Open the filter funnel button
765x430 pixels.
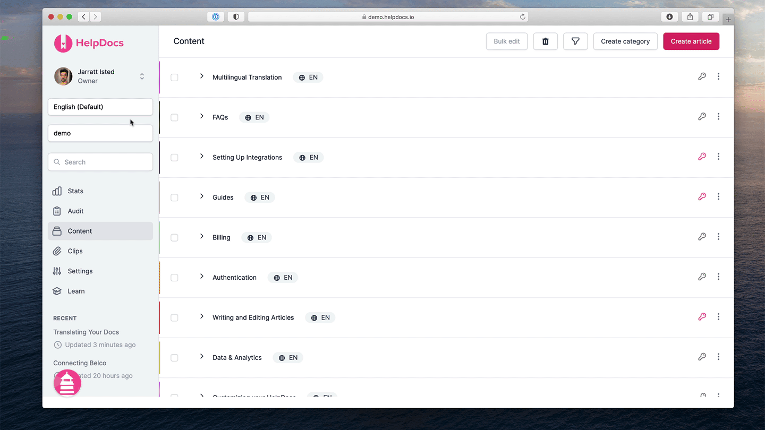pyautogui.click(x=575, y=41)
